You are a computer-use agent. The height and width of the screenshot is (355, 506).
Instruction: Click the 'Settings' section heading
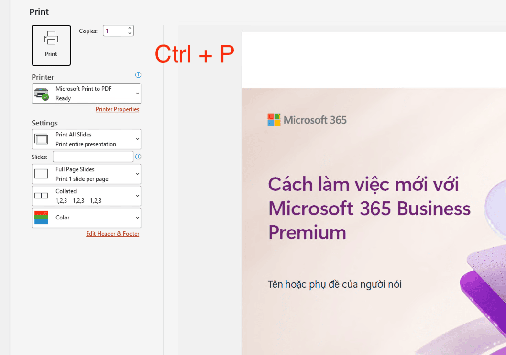44,123
